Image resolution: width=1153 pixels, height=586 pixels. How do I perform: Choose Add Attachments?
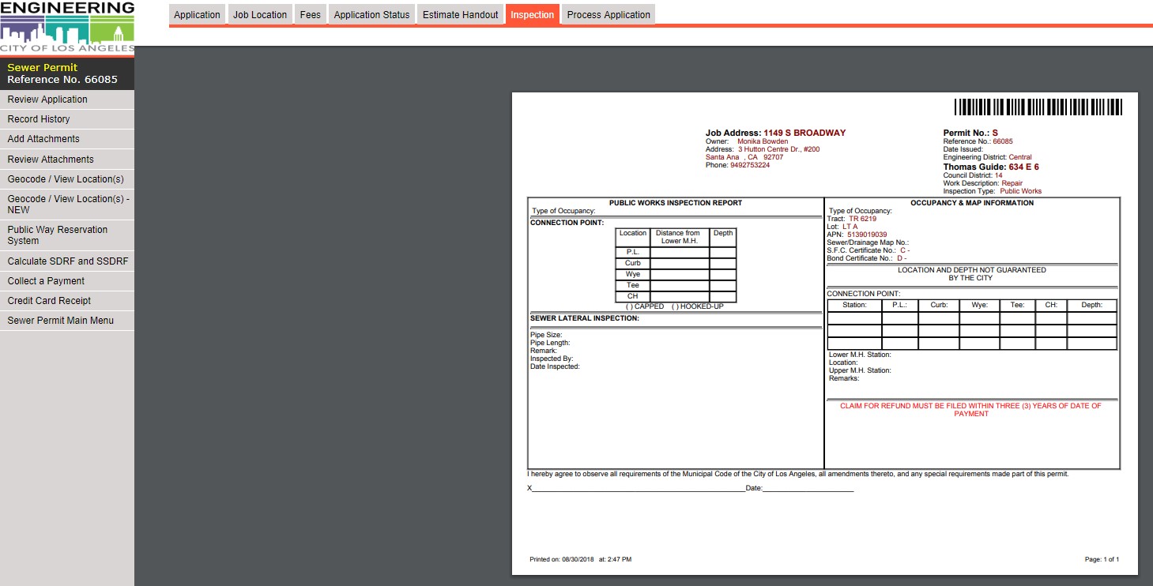tap(67, 139)
